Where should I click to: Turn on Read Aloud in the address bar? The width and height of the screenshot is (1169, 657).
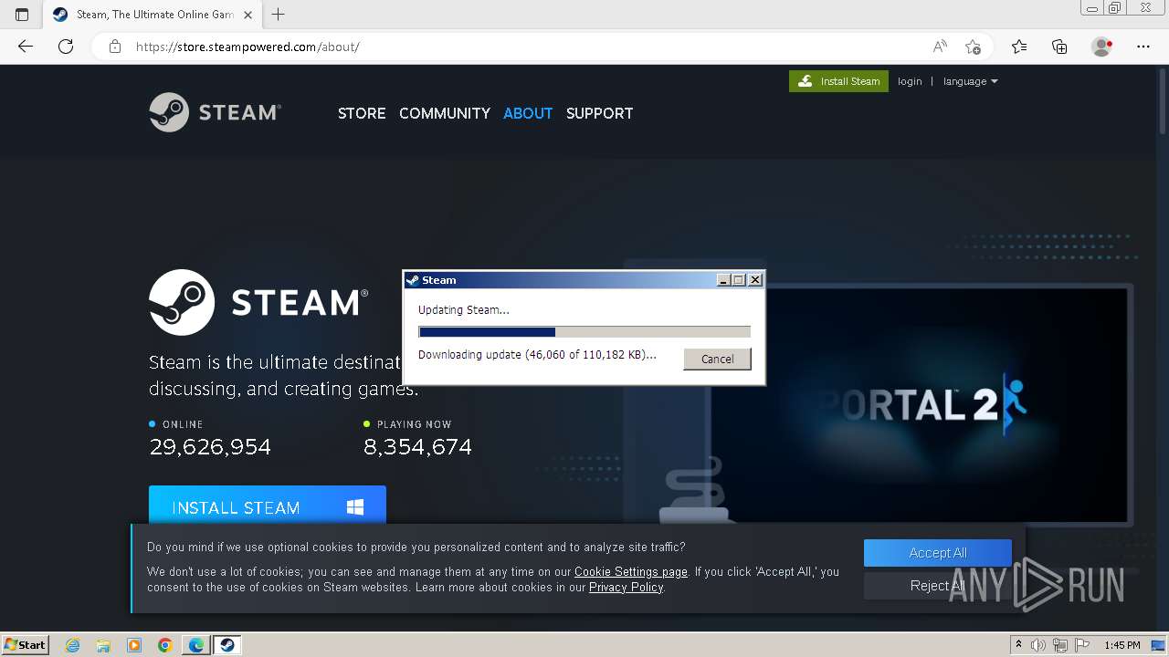coord(940,47)
